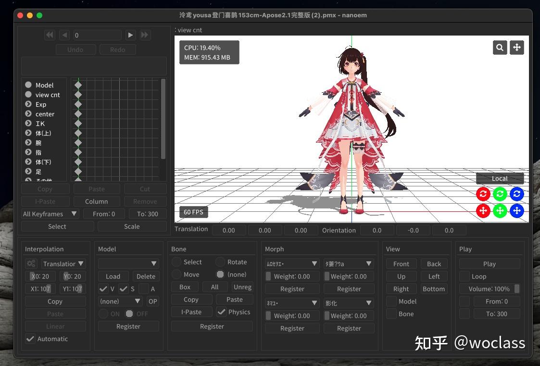Click Load in the Model panel
Screen dimensions: 540x366
point(113,276)
